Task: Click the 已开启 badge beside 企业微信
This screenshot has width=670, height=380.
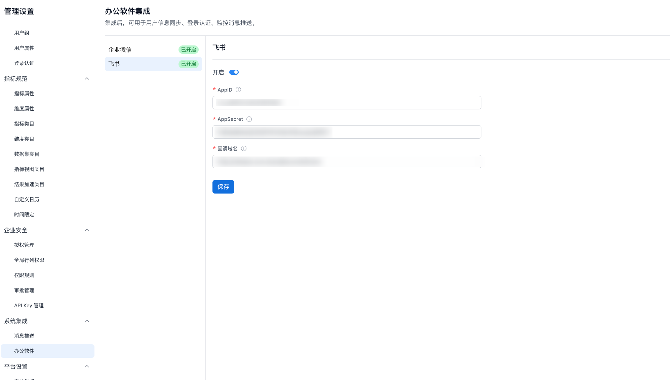Action: tap(188, 50)
